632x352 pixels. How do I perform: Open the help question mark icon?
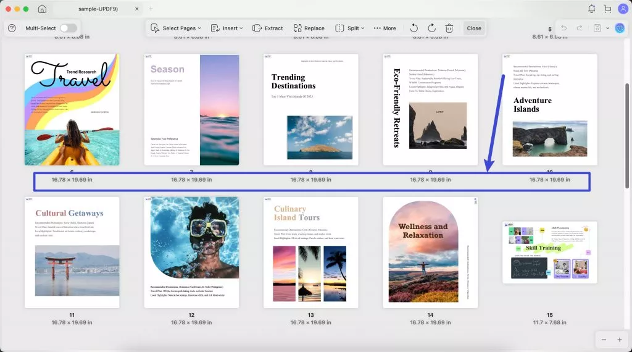(x=12, y=28)
